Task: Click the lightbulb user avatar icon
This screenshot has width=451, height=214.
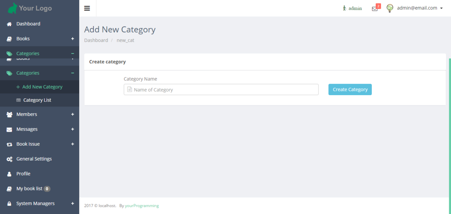Action: (389, 8)
